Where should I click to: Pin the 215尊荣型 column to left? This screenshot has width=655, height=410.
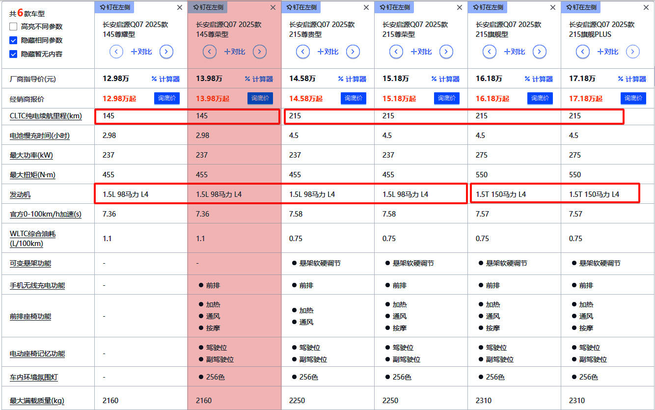394,7
